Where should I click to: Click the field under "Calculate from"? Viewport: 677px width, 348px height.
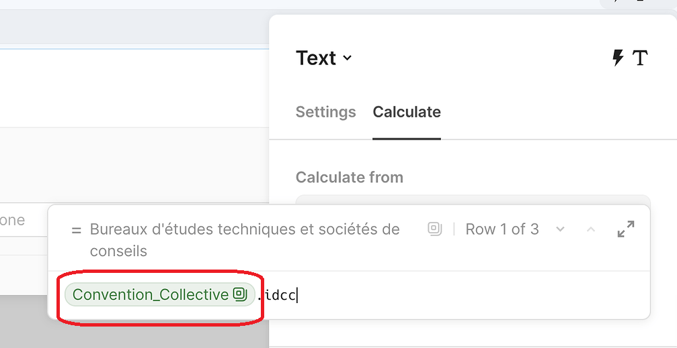(473, 199)
